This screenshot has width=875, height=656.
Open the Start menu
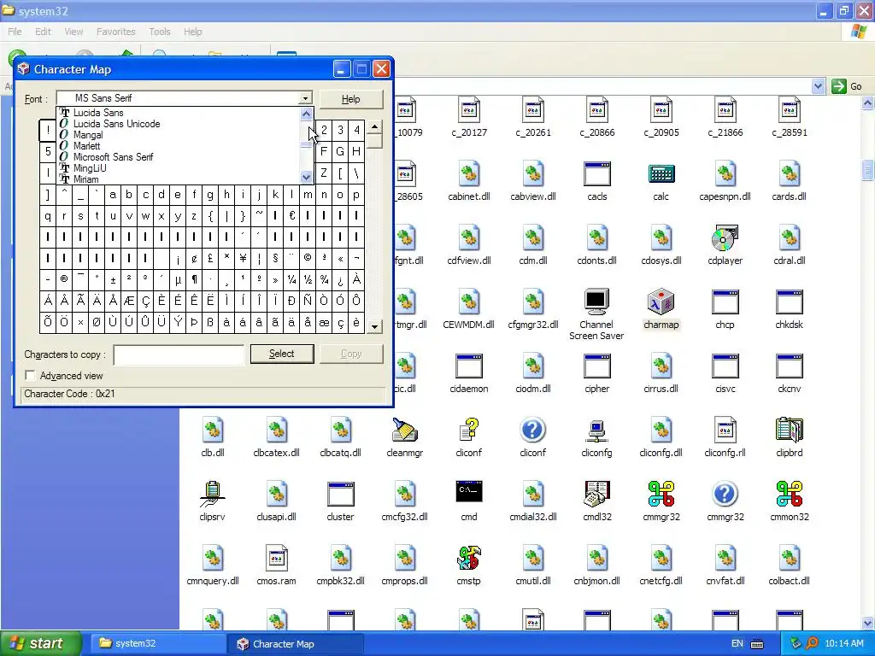[x=41, y=643]
